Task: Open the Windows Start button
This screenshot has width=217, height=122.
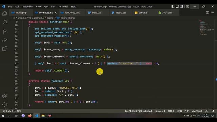Action: click(x=3, y=116)
